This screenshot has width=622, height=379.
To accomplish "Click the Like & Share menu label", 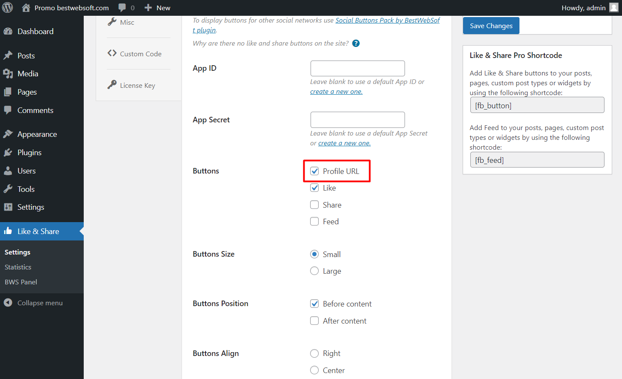I will pyautogui.click(x=38, y=231).
